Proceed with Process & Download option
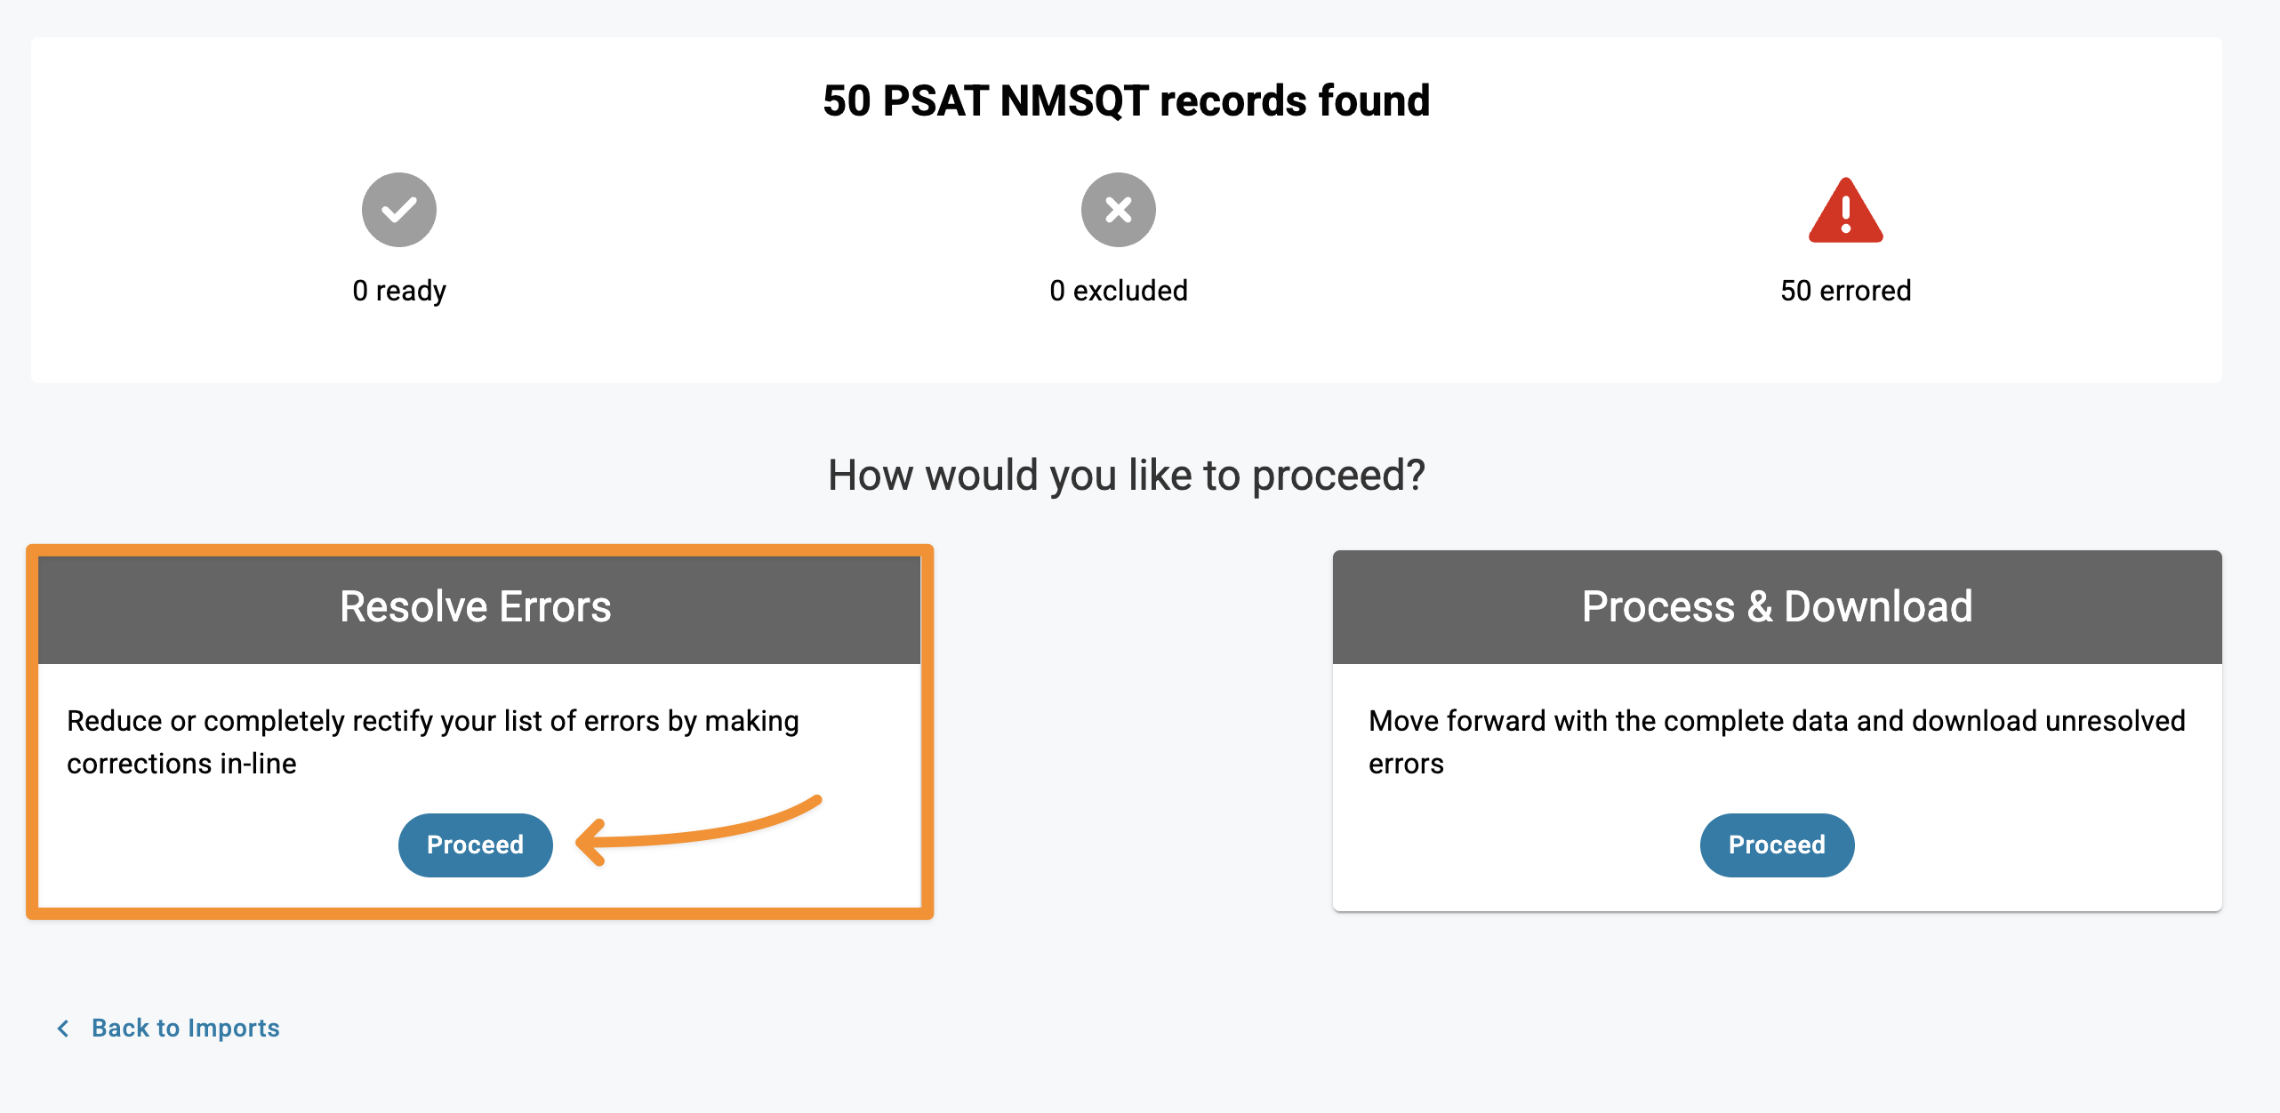This screenshot has height=1113, width=2280. pos(1776,845)
